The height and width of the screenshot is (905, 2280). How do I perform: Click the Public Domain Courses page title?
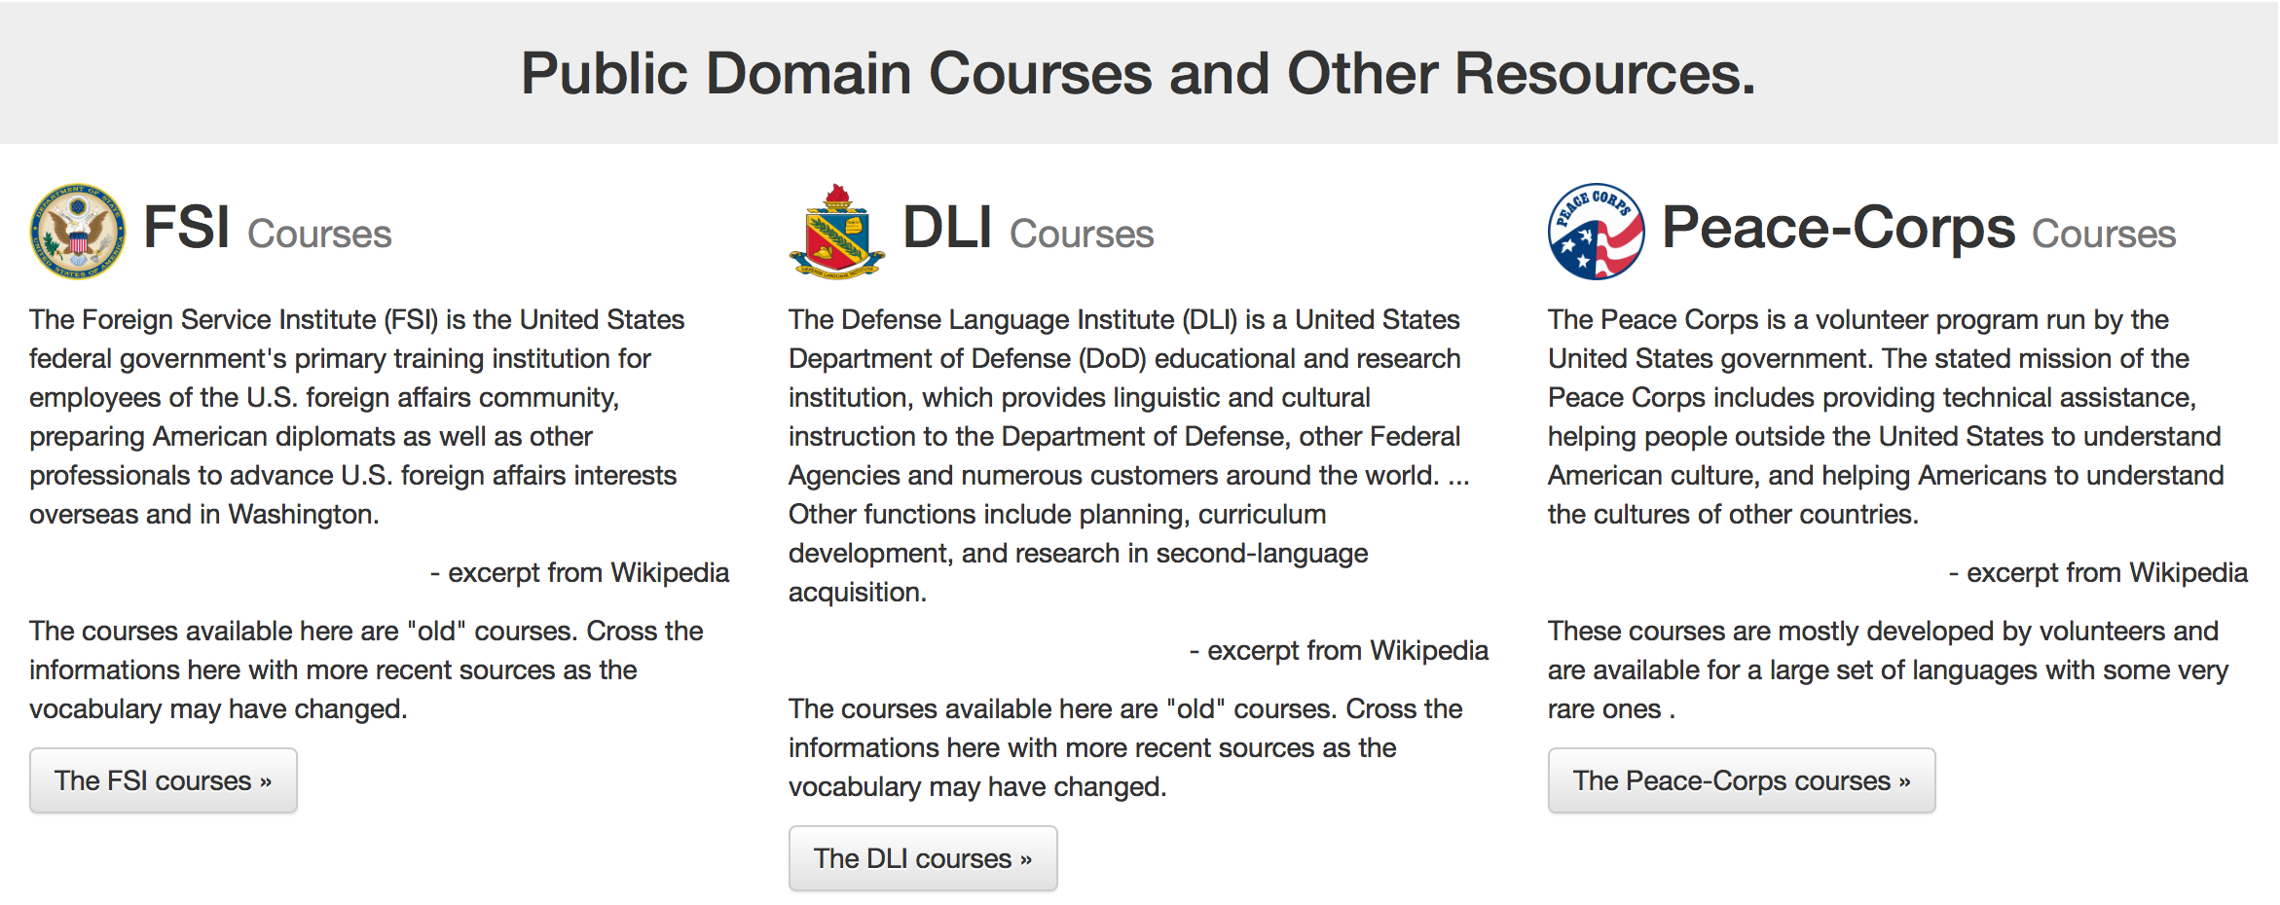[1139, 72]
